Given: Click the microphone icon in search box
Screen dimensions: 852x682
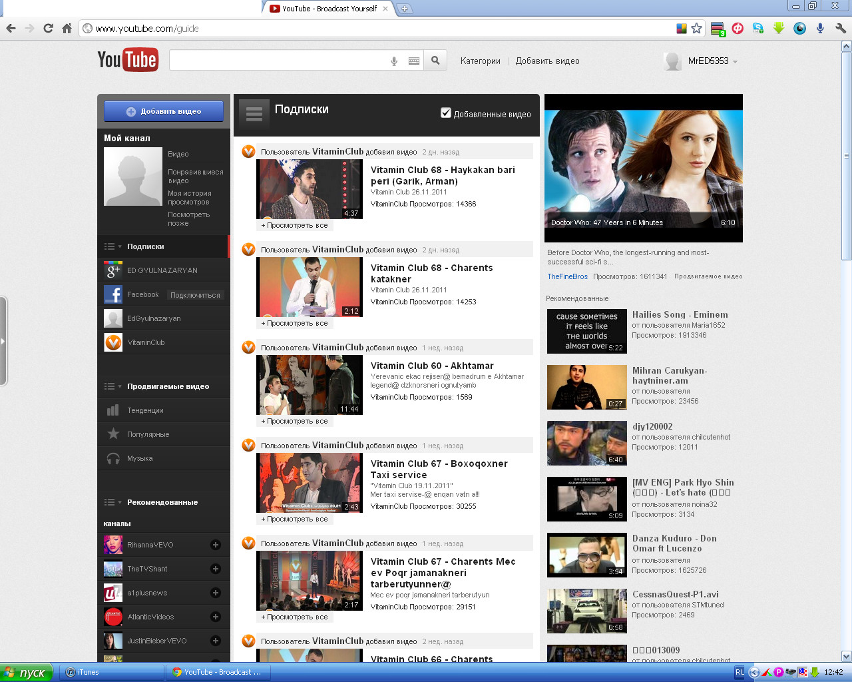Looking at the screenshot, I should (x=394, y=61).
